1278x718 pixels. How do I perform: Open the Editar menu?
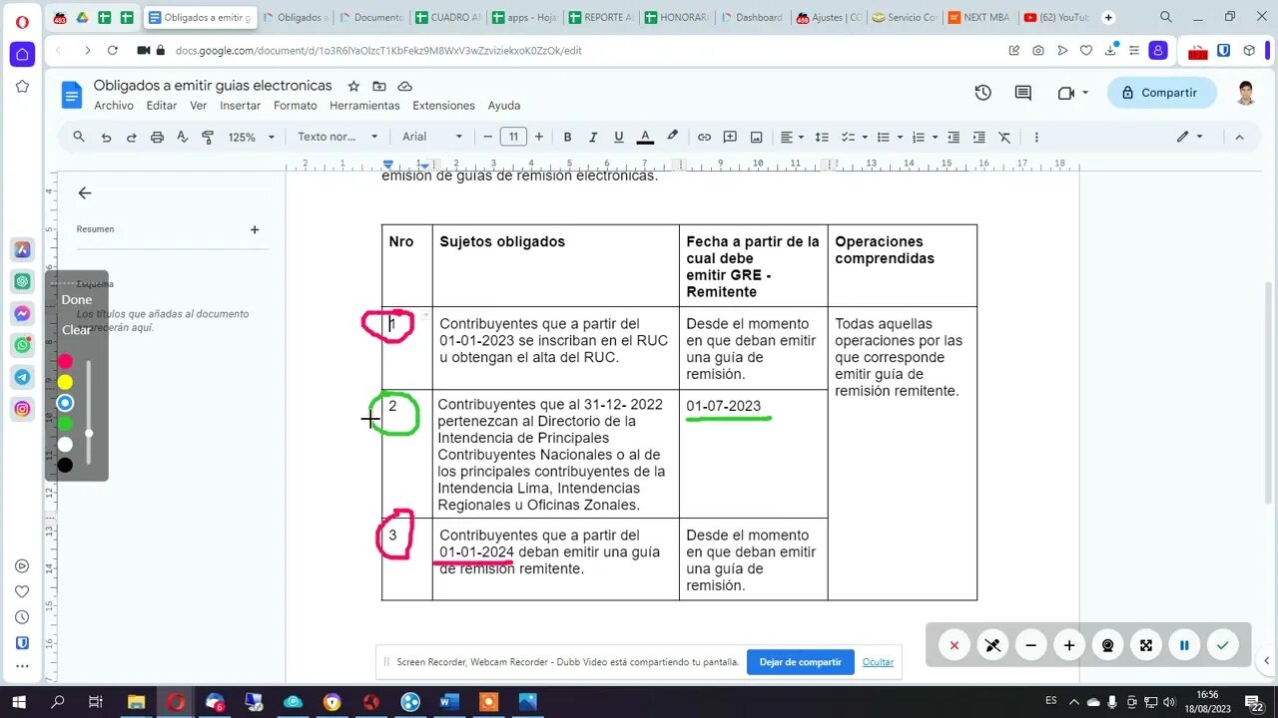pyautogui.click(x=162, y=106)
